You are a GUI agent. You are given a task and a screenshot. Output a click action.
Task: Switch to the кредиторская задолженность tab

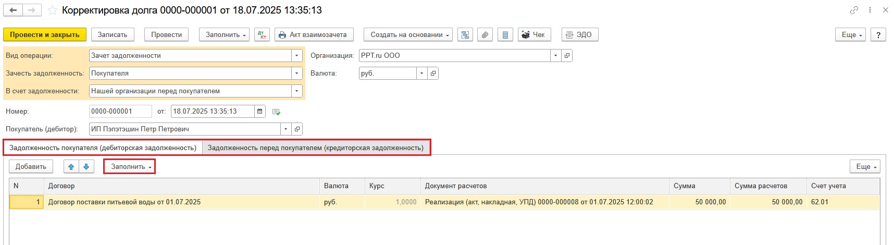click(315, 148)
